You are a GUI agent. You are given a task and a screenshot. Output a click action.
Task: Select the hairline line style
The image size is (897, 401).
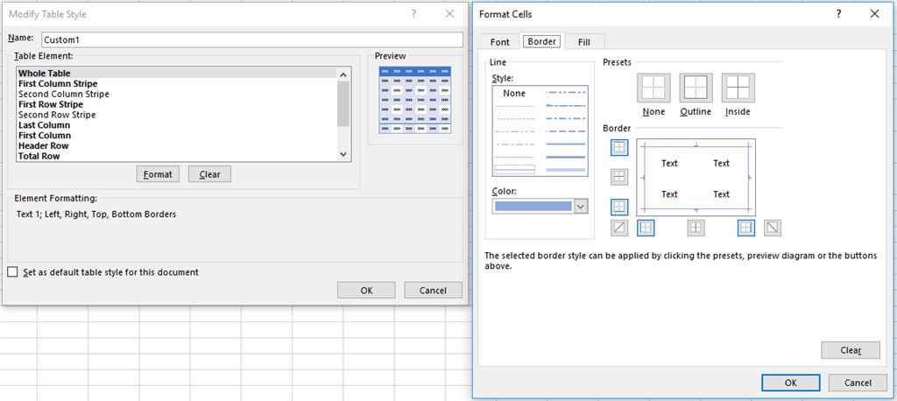[x=513, y=106]
